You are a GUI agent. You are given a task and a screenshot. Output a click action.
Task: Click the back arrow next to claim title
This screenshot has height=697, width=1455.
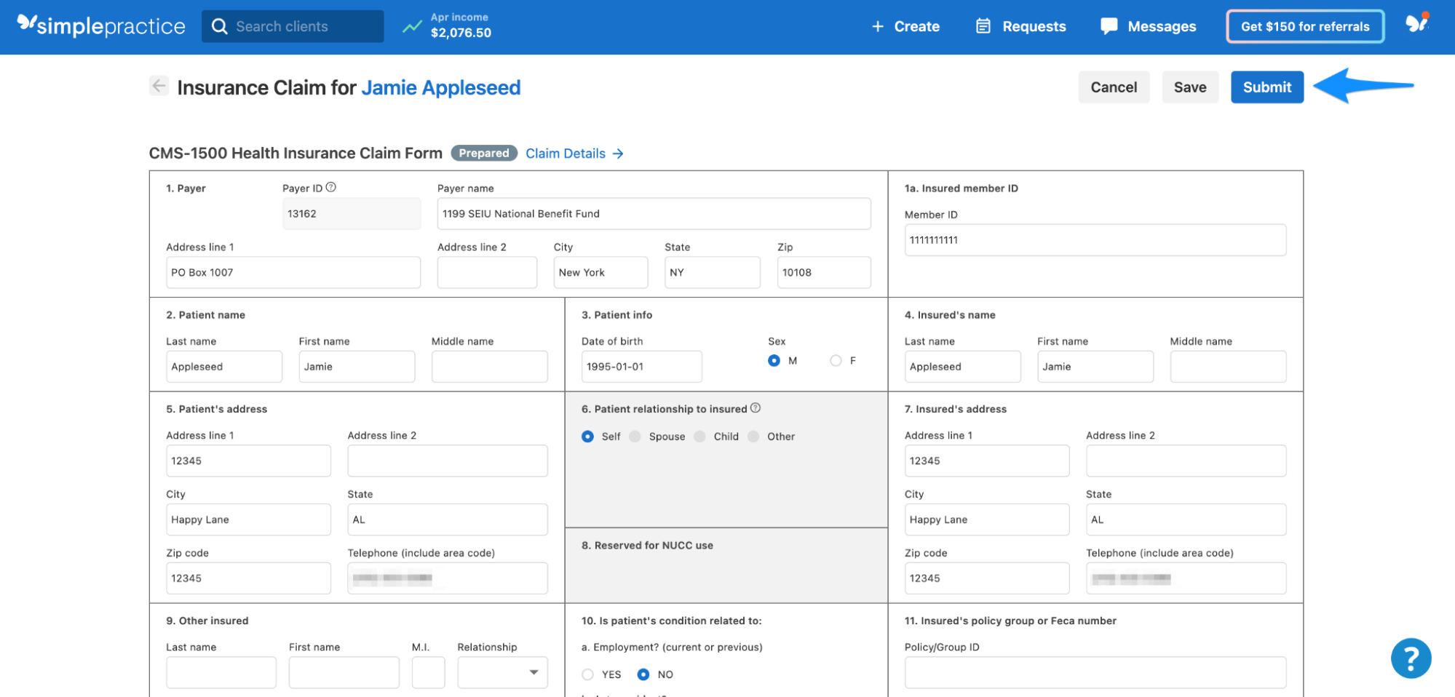[159, 86]
